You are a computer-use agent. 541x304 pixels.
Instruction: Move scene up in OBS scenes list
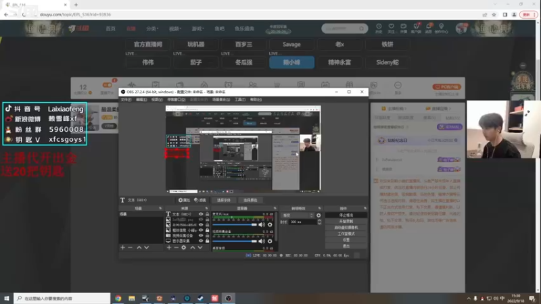[x=139, y=247]
